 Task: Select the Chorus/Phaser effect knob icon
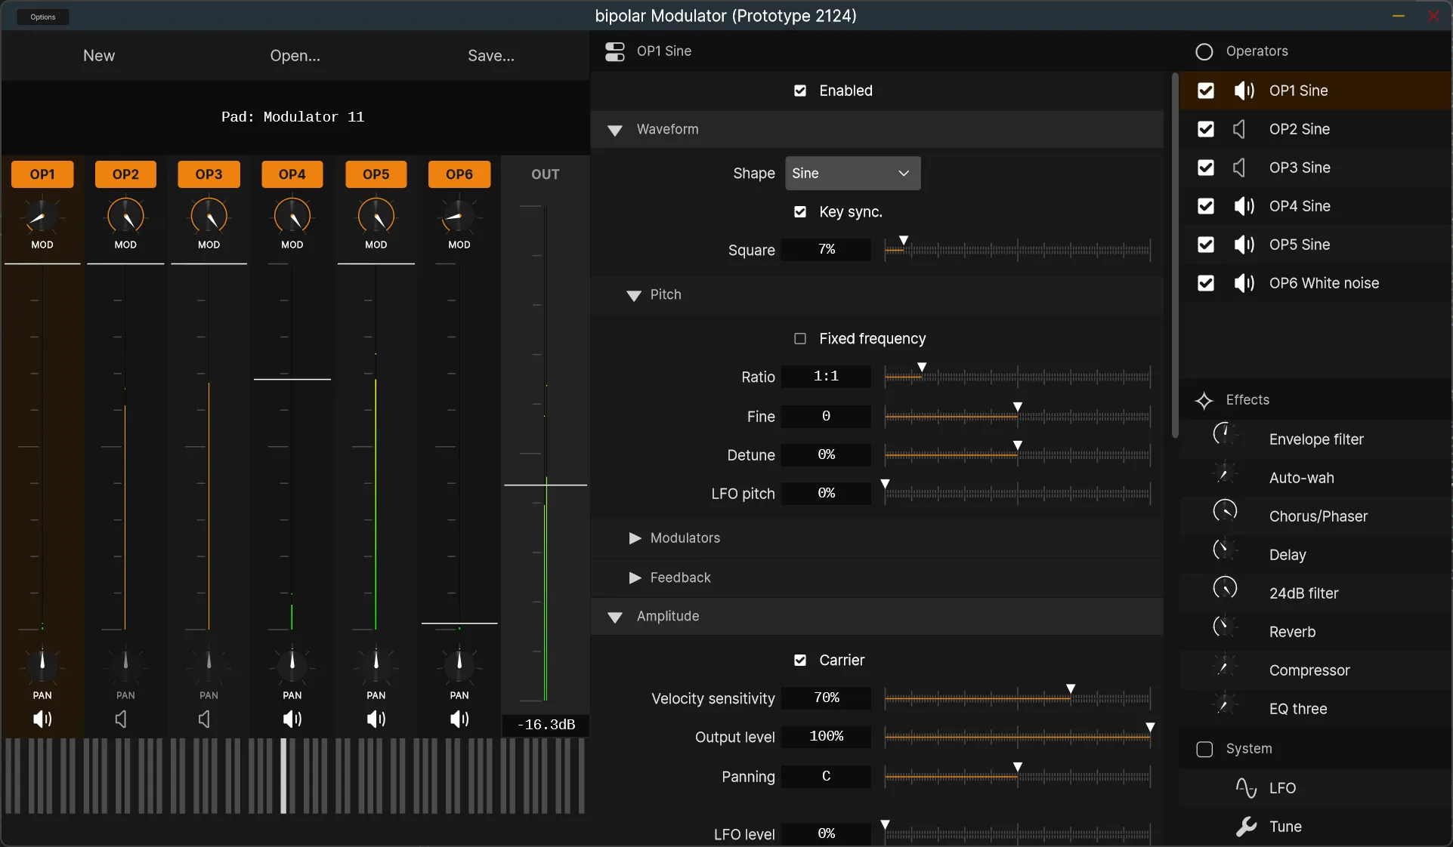(1224, 512)
